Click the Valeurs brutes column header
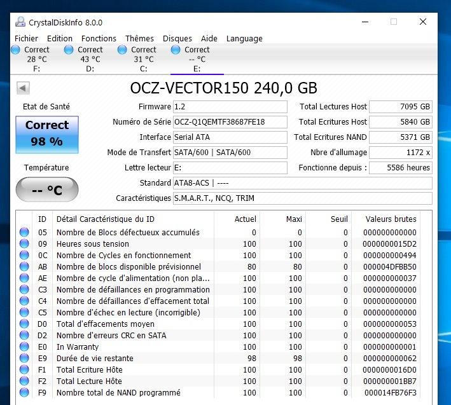Image resolution: width=451 pixels, height=405 pixels. pos(385,219)
